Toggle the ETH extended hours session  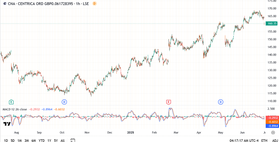(x=264, y=140)
